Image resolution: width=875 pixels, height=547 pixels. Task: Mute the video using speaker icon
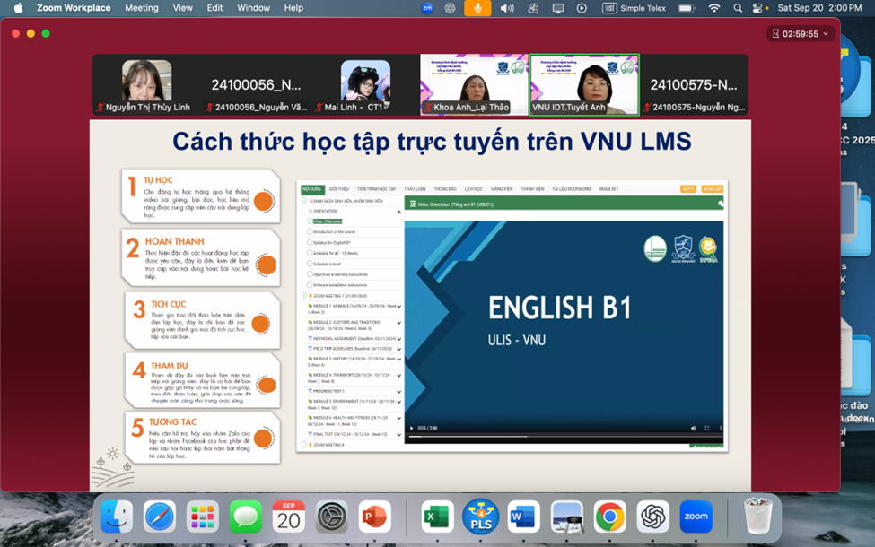(693, 429)
